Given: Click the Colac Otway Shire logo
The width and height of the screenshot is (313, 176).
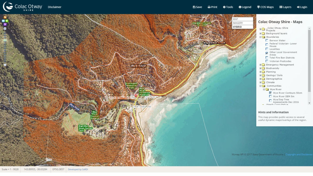Looking at the screenshot, I should click(23, 7).
